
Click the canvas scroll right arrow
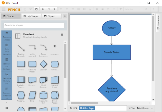[x=150, y=103]
